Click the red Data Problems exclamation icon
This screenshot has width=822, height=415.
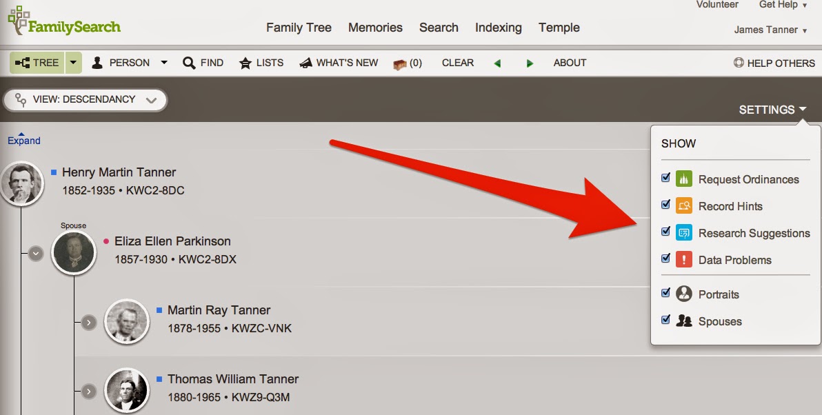(683, 259)
